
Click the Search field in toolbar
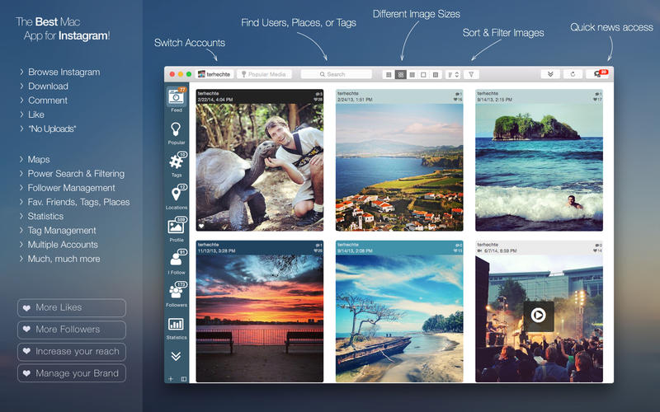[x=336, y=74]
